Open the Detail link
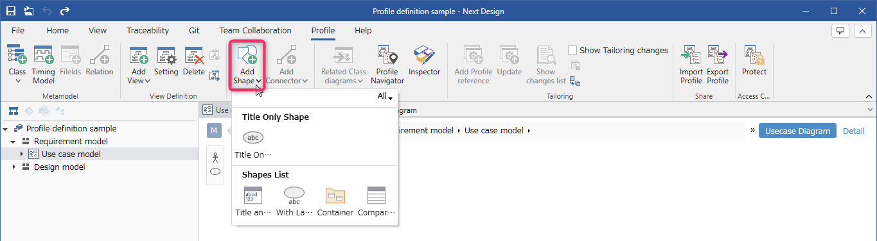 [x=853, y=131]
